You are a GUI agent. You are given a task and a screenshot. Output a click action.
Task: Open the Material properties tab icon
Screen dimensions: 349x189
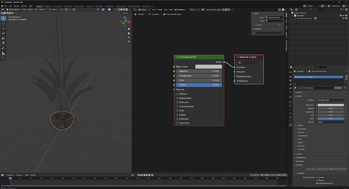point(290,125)
